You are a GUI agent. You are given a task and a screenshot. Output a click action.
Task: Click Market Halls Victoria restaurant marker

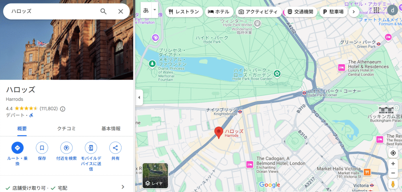point(367,172)
